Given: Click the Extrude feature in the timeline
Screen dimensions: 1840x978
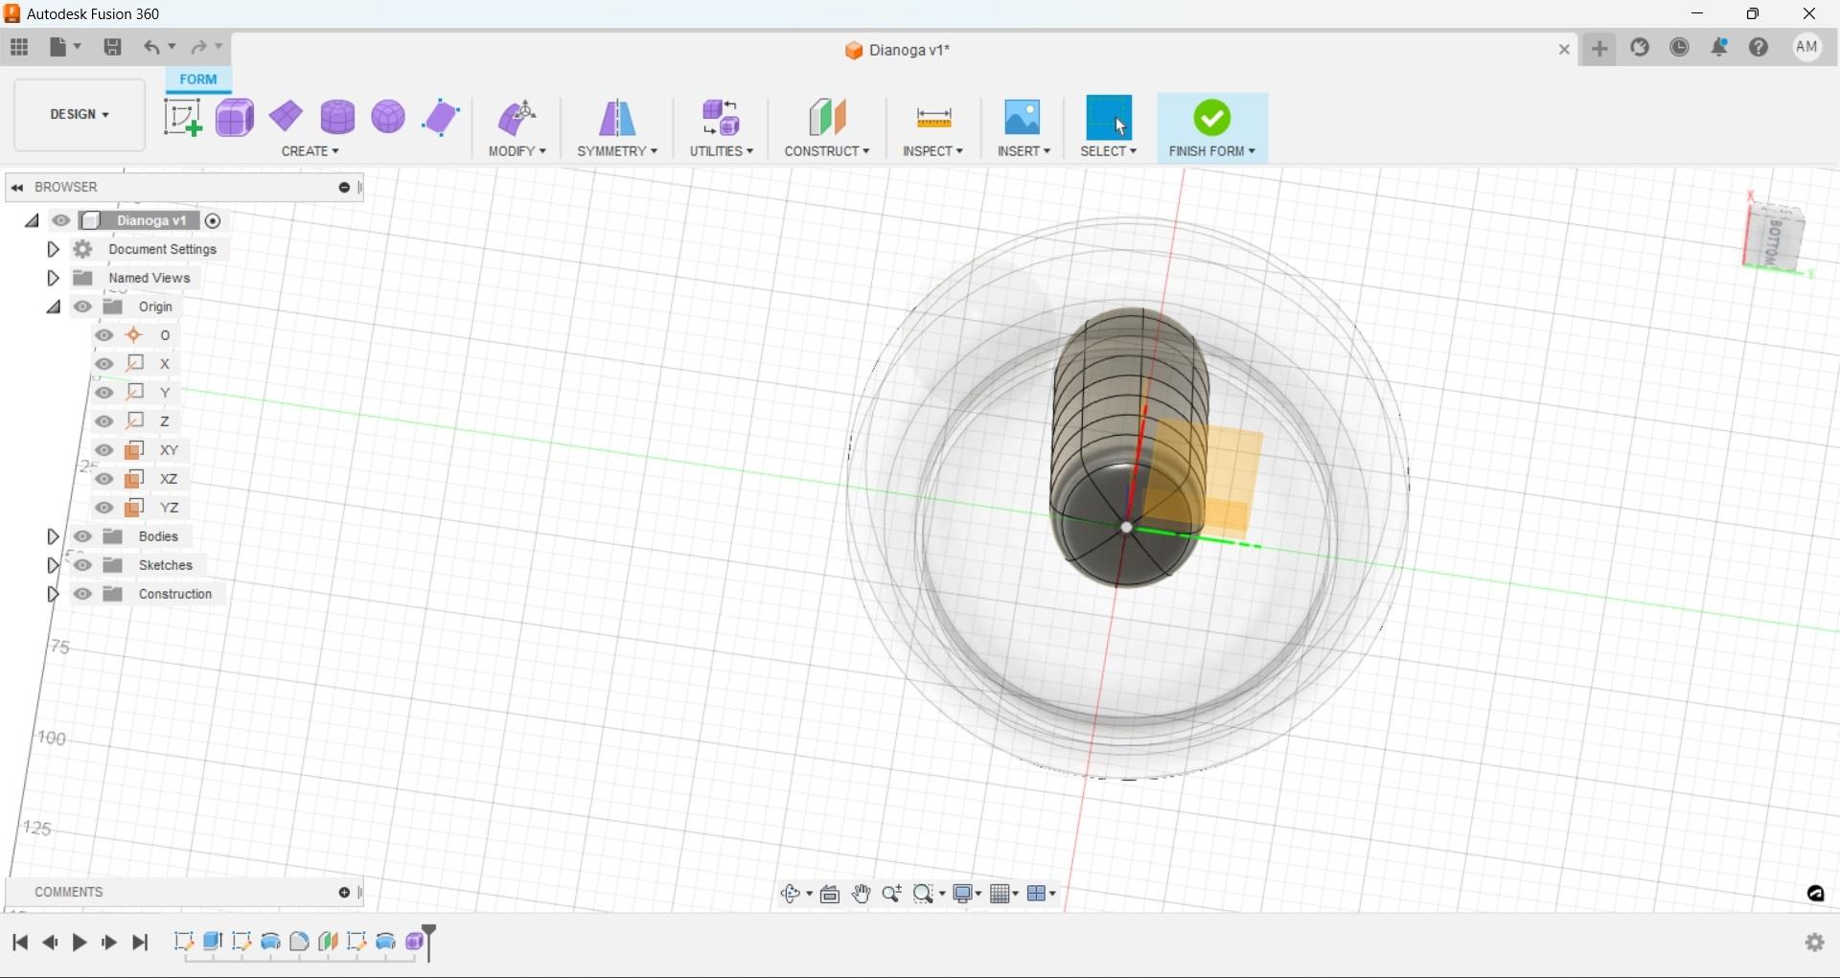Looking at the screenshot, I should coord(213,942).
